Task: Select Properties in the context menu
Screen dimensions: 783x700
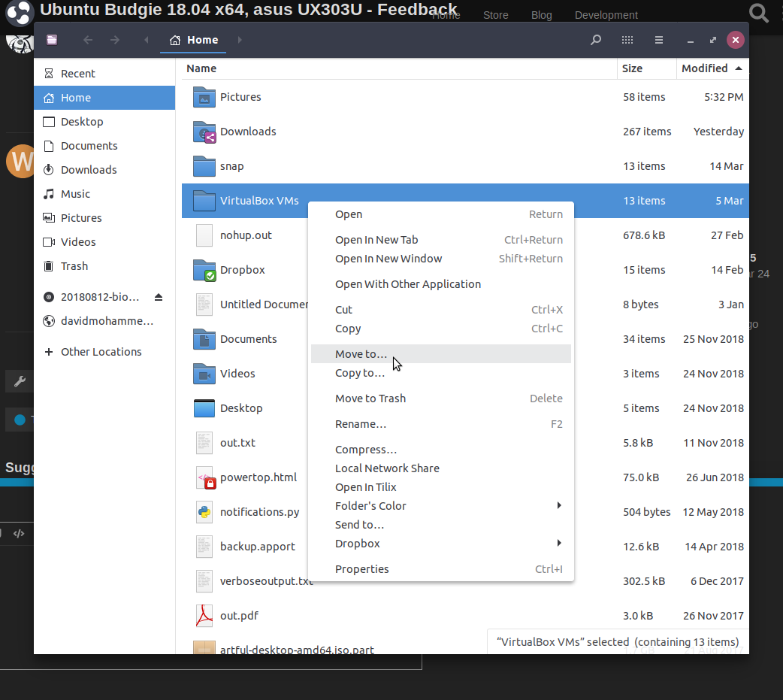Action: point(362,569)
